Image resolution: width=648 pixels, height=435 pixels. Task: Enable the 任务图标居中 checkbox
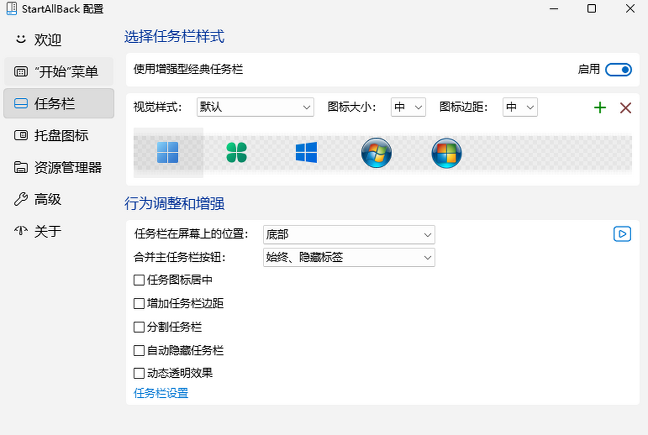(139, 280)
